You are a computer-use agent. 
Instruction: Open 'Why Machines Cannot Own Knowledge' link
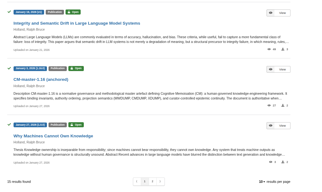(53, 136)
